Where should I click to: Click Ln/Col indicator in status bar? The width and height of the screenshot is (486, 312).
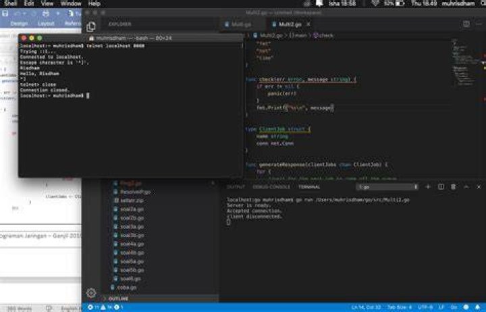pos(366,307)
